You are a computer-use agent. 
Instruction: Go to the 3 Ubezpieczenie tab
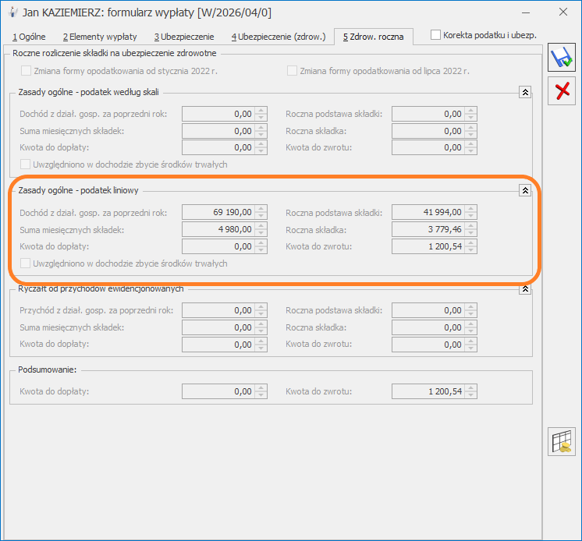[184, 37]
